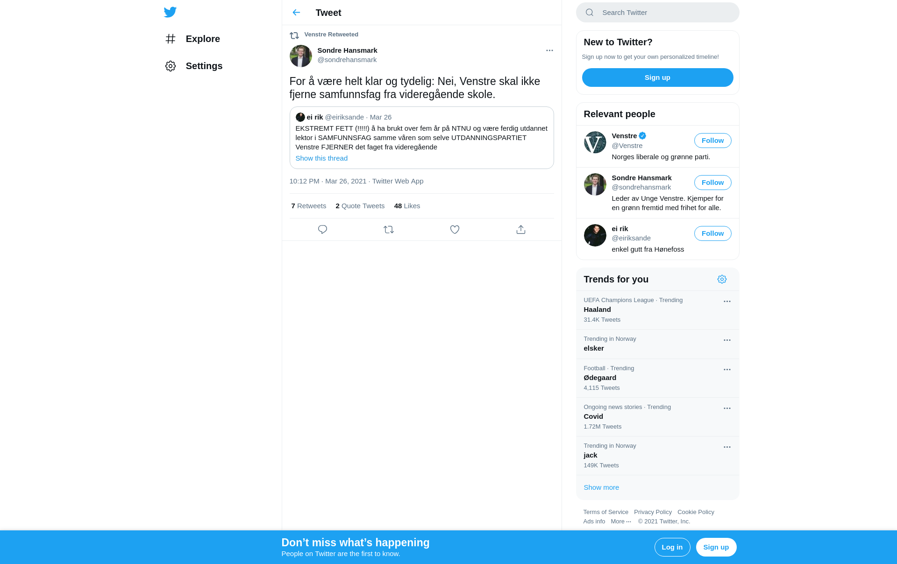Open more options on Sondre Hansmark's tweet
This screenshot has width=897, height=564.
549,50
